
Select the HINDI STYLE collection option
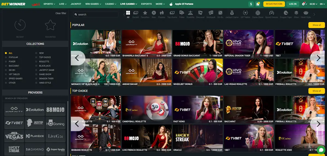click(43, 83)
